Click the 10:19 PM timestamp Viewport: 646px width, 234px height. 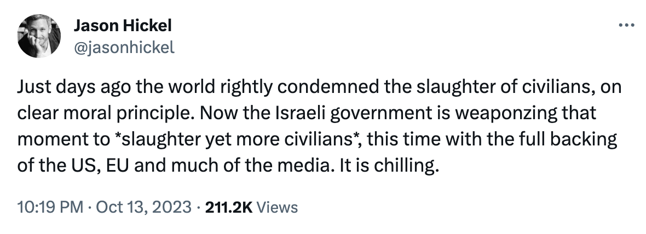50,207
